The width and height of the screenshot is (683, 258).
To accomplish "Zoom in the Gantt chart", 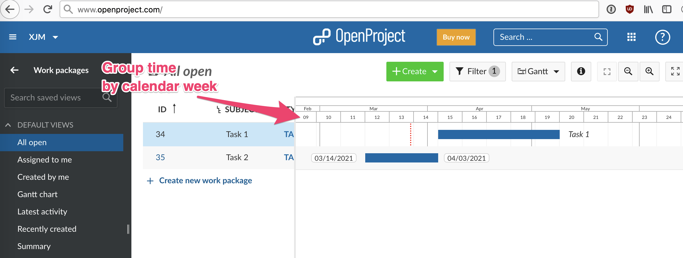I will tap(649, 71).
